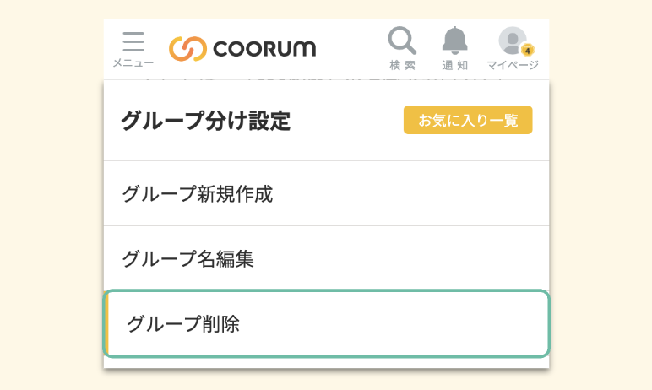Click the 検索 label

(x=402, y=65)
